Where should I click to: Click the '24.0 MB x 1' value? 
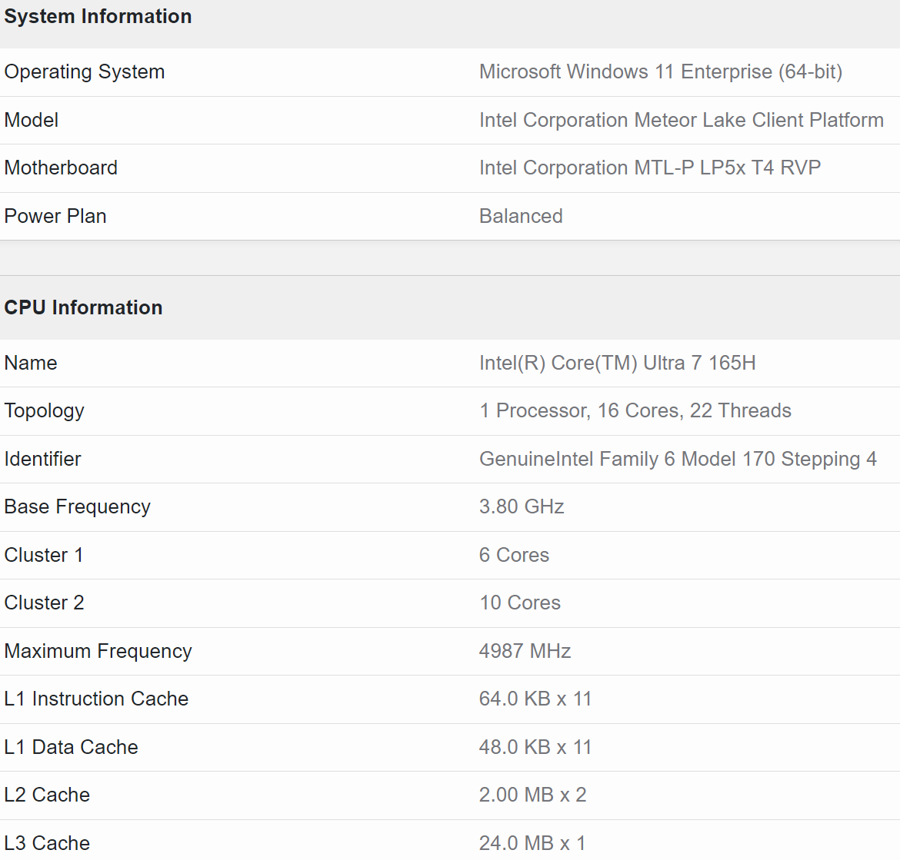tap(532, 843)
